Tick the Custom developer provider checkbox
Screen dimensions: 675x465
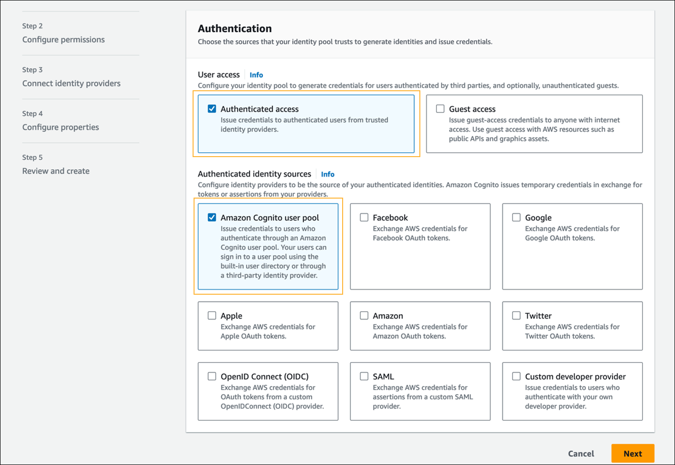pyautogui.click(x=516, y=376)
